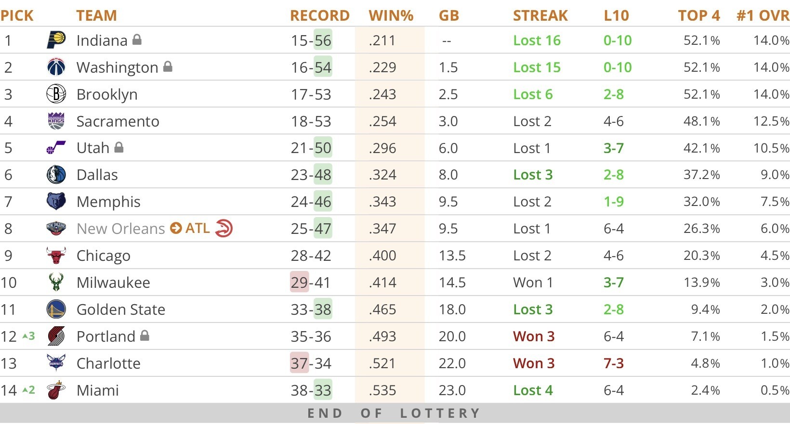Open the Sacramento team link
This screenshot has width=790, height=424.
click(x=118, y=121)
